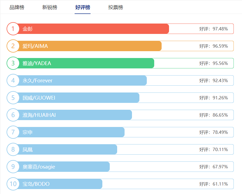Click the rank 7 circle badge
This screenshot has width=242, height=194.
coord(13,132)
